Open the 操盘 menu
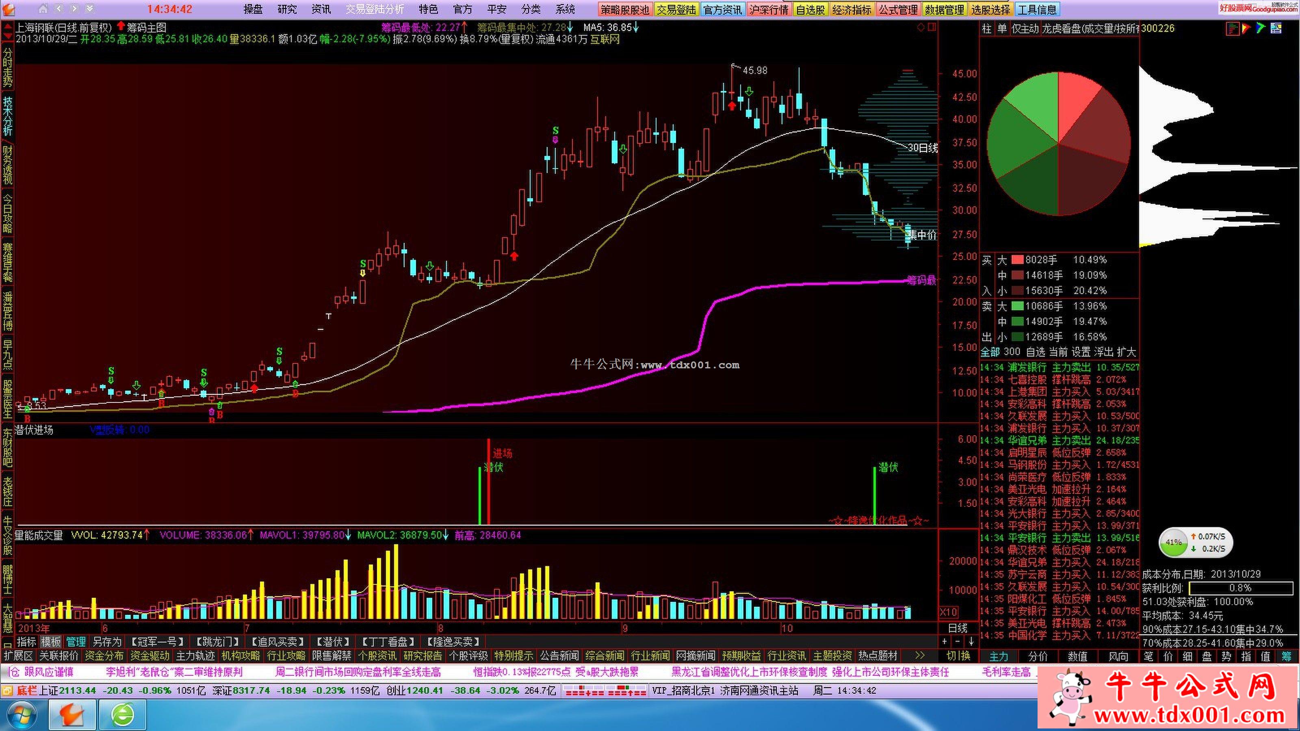 [x=253, y=9]
